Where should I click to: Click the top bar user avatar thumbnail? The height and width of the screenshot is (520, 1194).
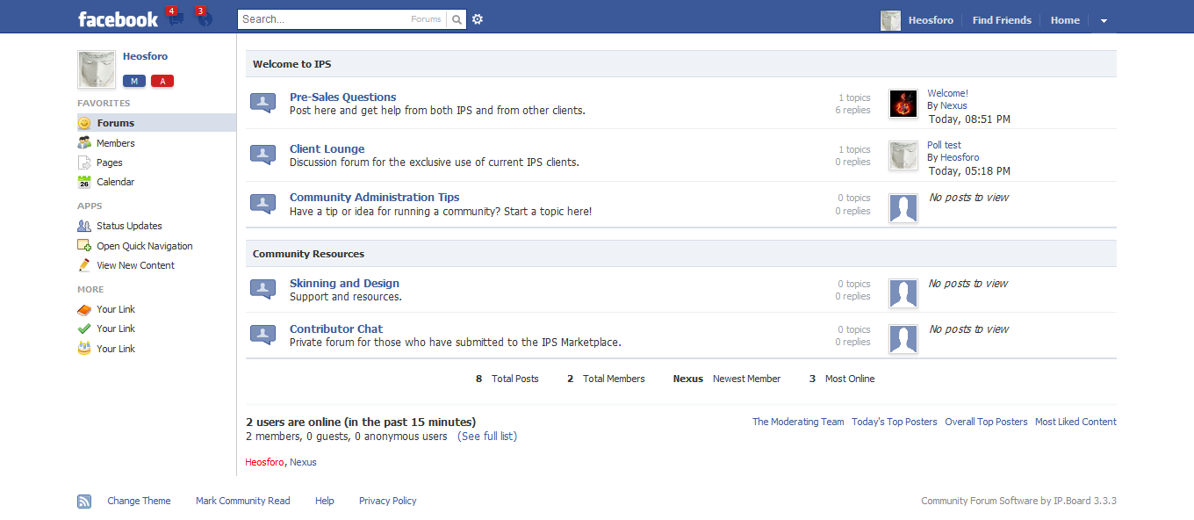tap(891, 20)
